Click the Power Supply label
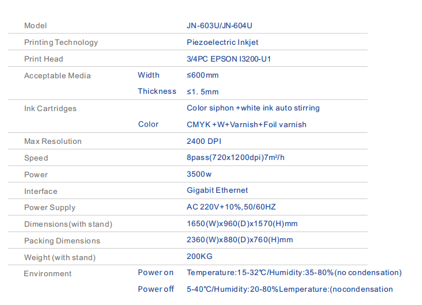422x305 pixels. coord(50,208)
